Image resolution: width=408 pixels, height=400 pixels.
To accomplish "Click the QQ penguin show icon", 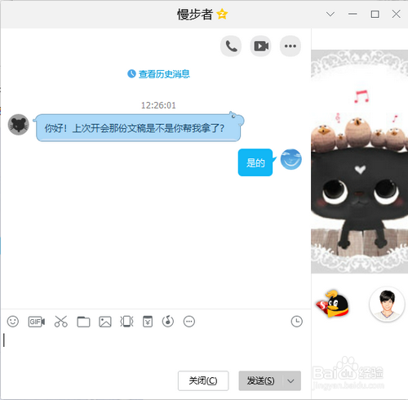I will click(x=333, y=304).
